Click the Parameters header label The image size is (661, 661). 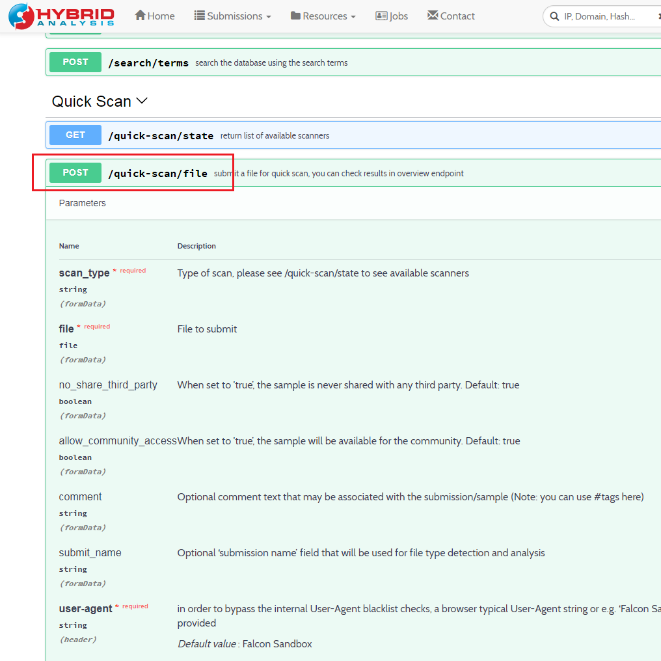point(82,203)
